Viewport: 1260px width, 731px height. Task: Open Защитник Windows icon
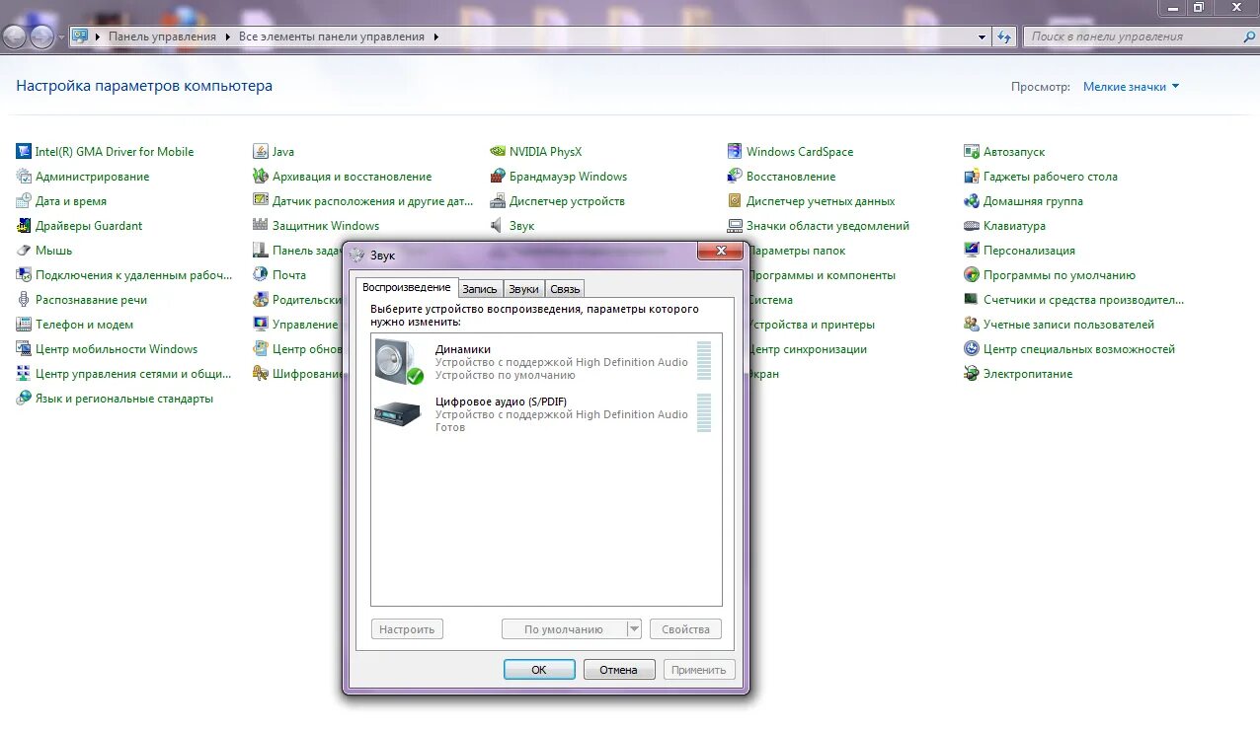pos(261,225)
